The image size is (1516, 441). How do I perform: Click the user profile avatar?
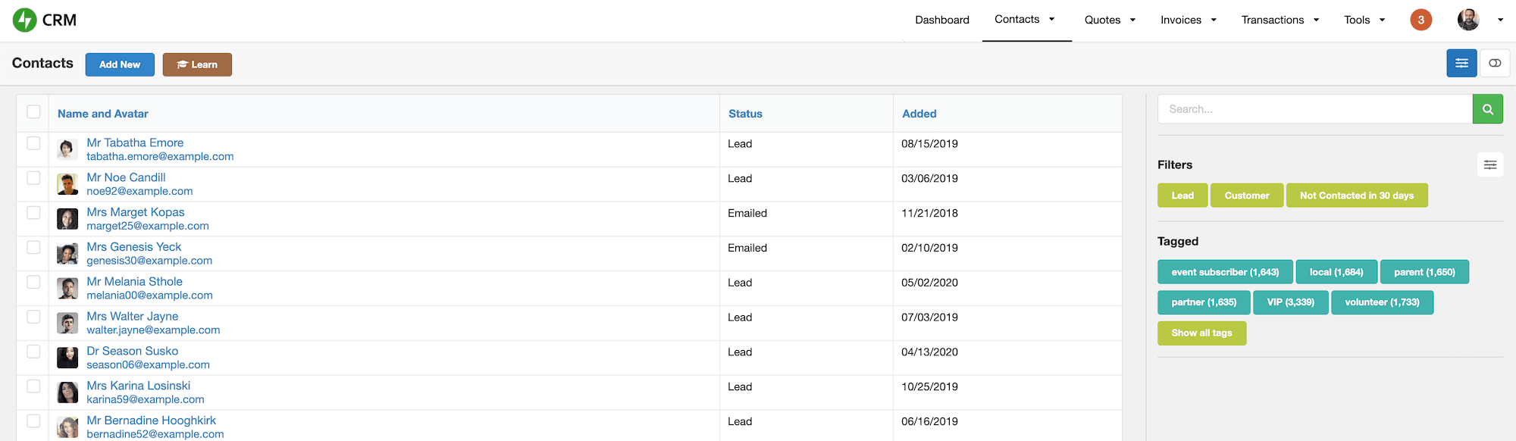click(x=1468, y=20)
